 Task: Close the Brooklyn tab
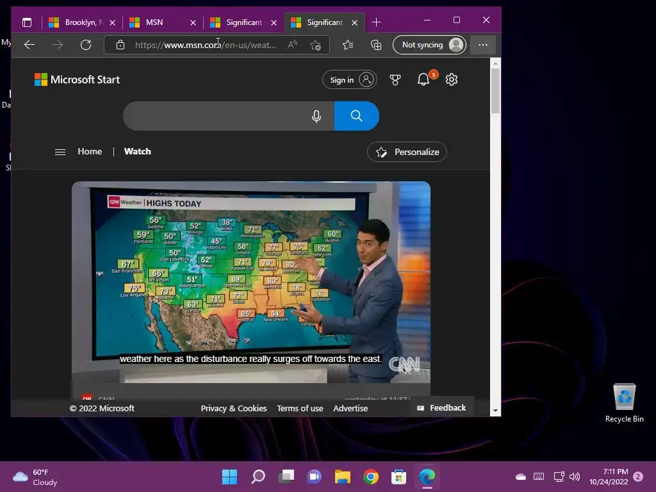[113, 22]
